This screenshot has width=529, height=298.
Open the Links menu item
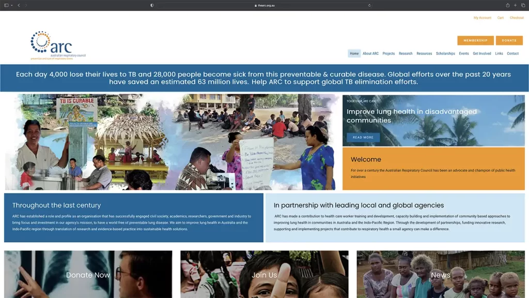click(499, 53)
